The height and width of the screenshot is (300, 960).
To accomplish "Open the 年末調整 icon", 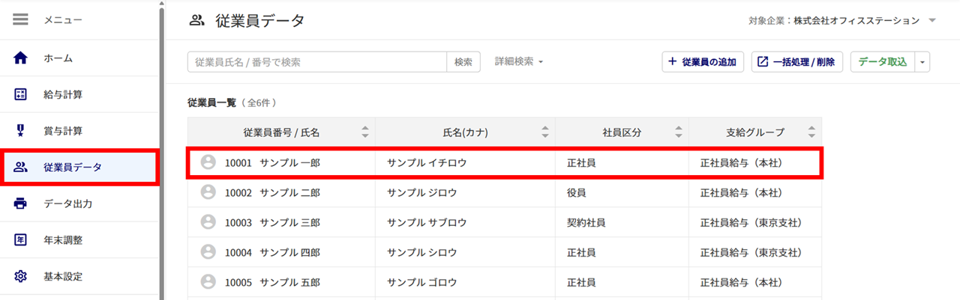I will [21, 240].
